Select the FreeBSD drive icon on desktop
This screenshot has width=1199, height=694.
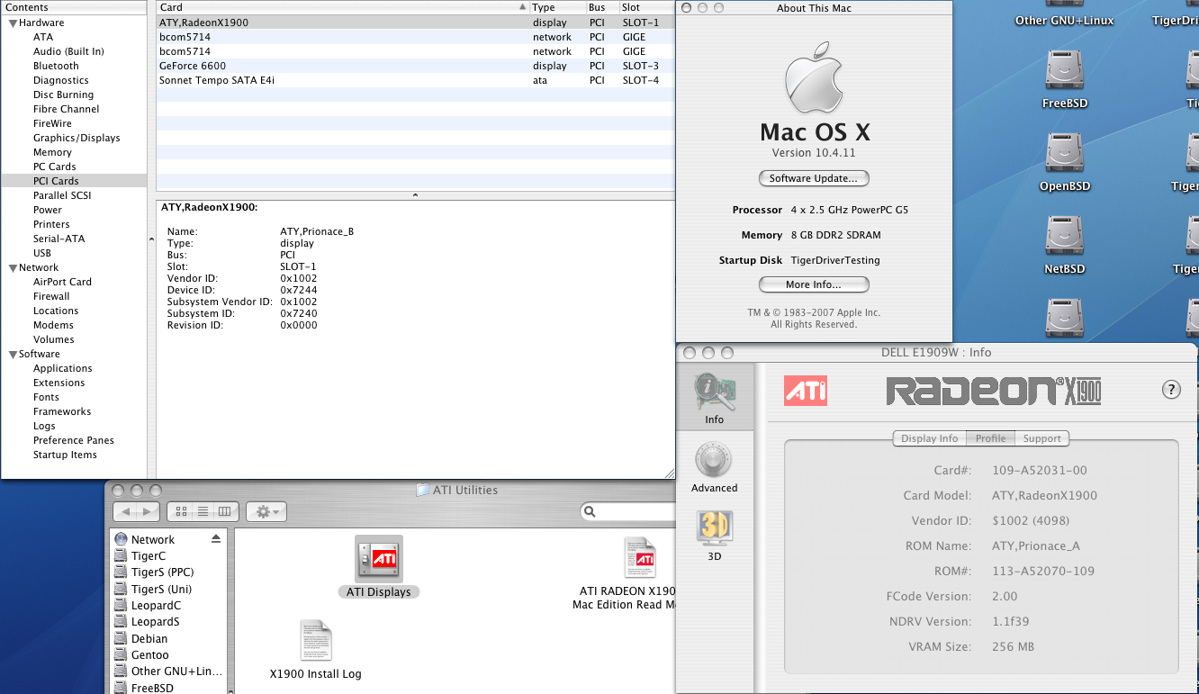[1065, 71]
